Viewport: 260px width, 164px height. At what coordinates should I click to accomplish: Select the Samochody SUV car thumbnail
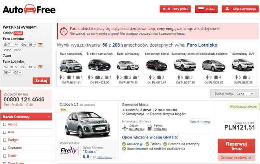pyautogui.click(x=243, y=65)
